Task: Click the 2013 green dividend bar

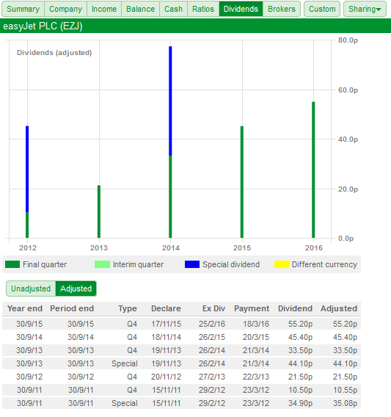Action: 99,211
